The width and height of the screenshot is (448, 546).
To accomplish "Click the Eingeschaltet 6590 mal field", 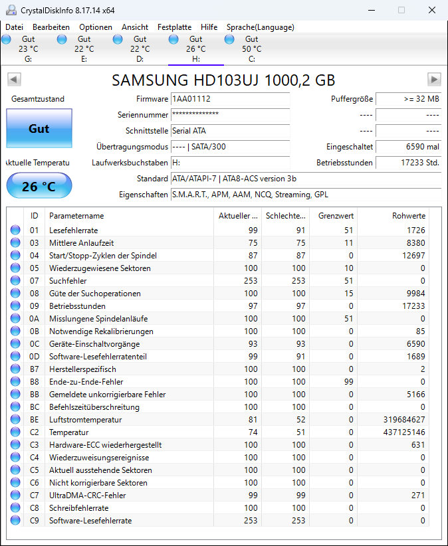I will [x=408, y=147].
